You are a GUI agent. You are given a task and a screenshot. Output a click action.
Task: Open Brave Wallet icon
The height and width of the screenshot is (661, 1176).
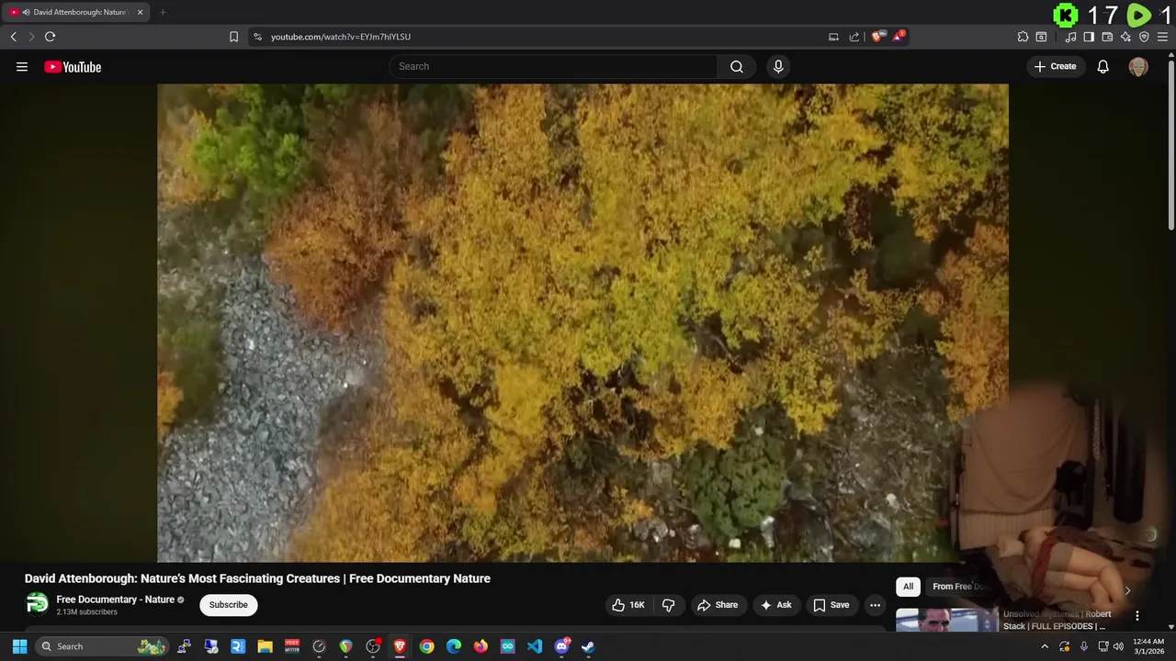coord(1107,37)
